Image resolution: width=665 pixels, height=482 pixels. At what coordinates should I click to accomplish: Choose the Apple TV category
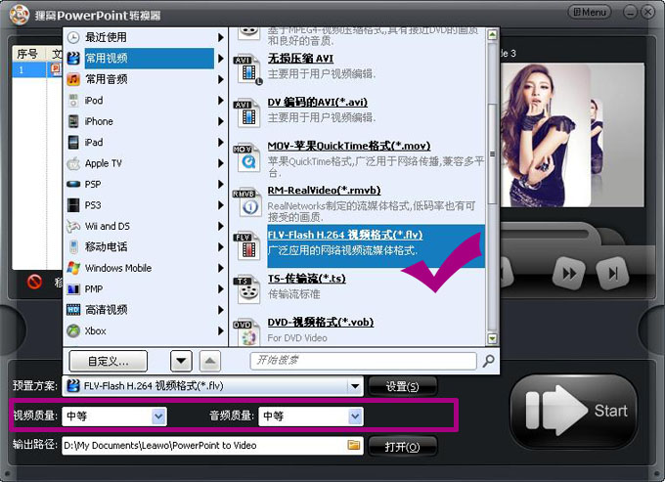click(x=103, y=163)
